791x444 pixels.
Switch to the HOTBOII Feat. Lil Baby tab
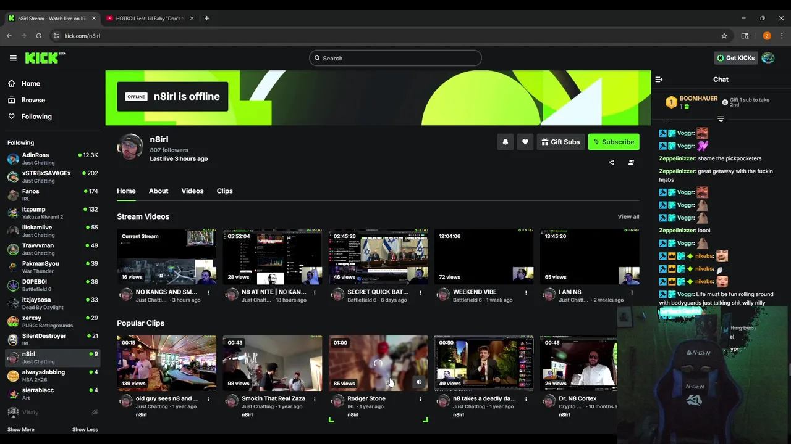coord(150,18)
